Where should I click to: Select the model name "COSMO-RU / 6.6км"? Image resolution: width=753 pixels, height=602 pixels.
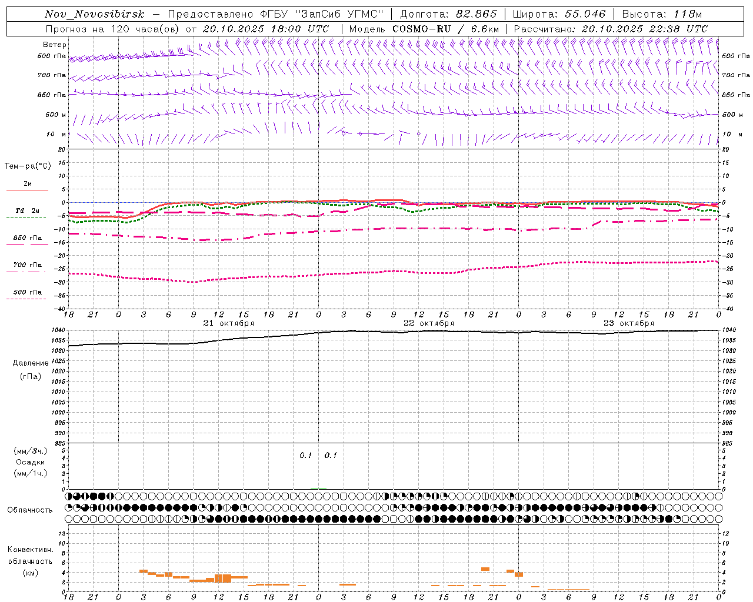(445, 29)
